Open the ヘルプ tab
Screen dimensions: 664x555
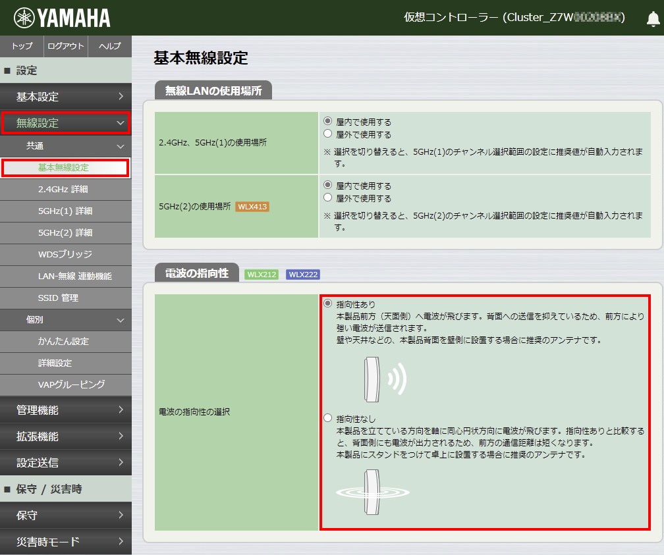109,46
